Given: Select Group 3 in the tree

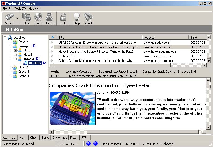Looking at the screenshot, I should (24, 72).
